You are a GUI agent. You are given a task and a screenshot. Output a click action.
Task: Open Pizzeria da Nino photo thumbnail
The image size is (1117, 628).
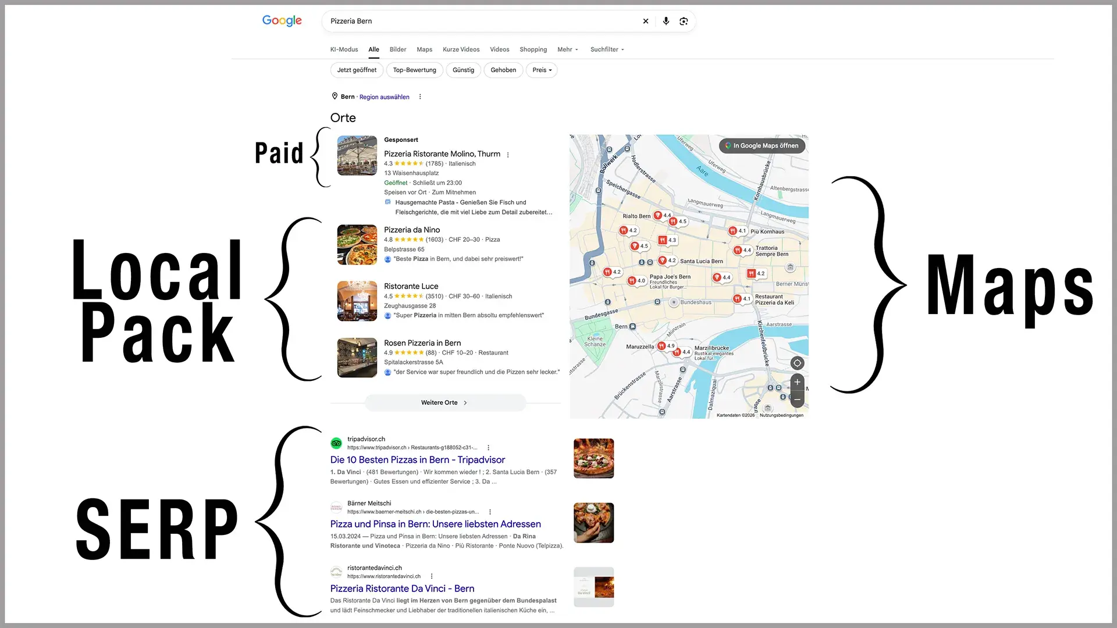[x=357, y=245]
